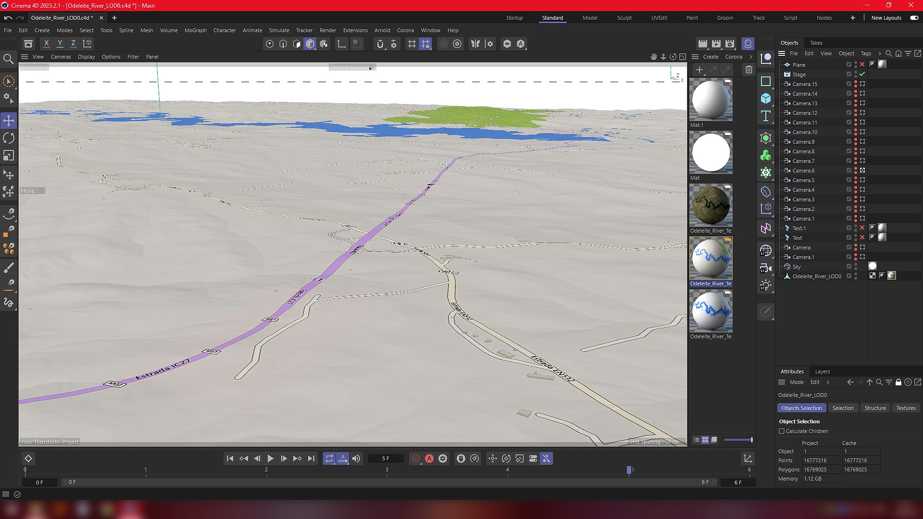
Task: Open the Layers tab
Action: (822, 371)
